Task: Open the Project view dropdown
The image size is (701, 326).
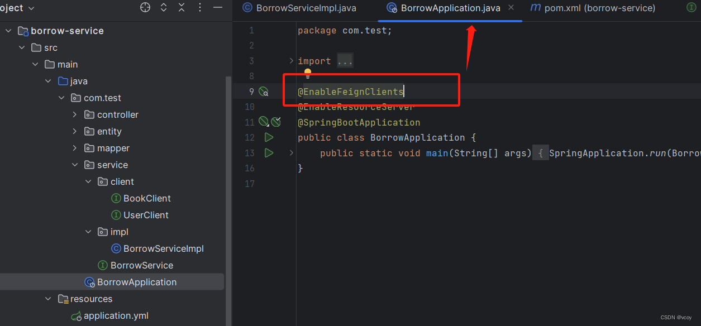Action: [17, 8]
